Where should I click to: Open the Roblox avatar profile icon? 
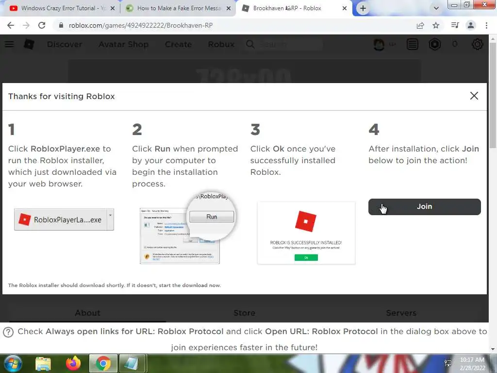(x=379, y=44)
